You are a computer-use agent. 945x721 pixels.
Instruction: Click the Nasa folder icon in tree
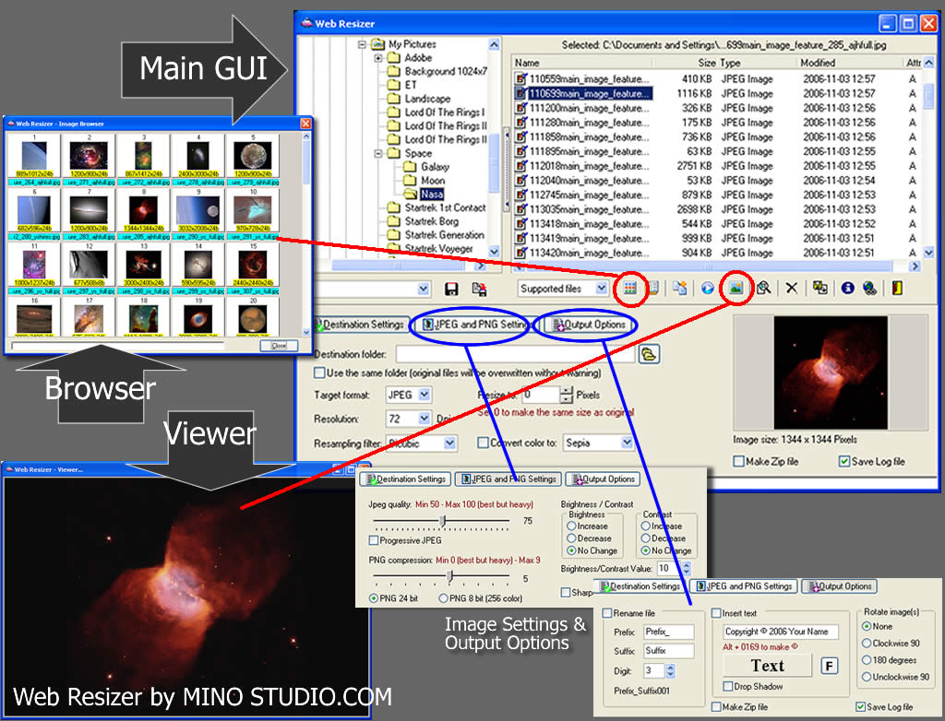pyautogui.click(x=411, y=194)
